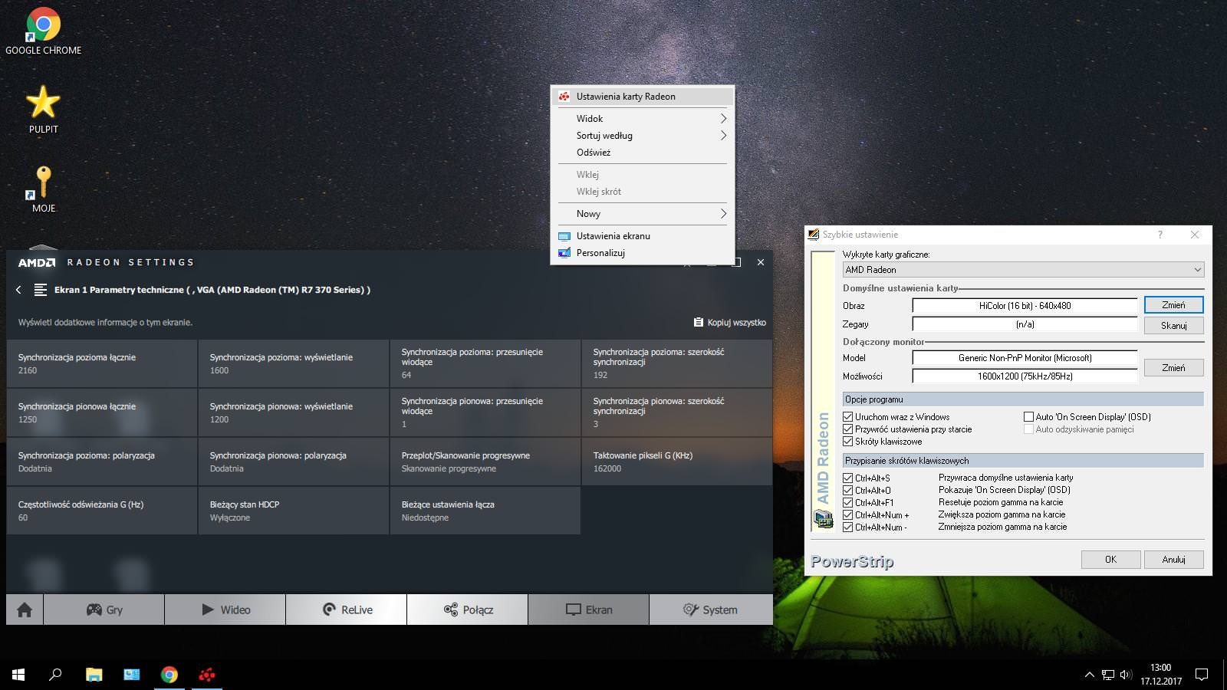
Task: Toggle the Ctrl+Alt+S shortcut checkbox
Action: coord(847,478)
